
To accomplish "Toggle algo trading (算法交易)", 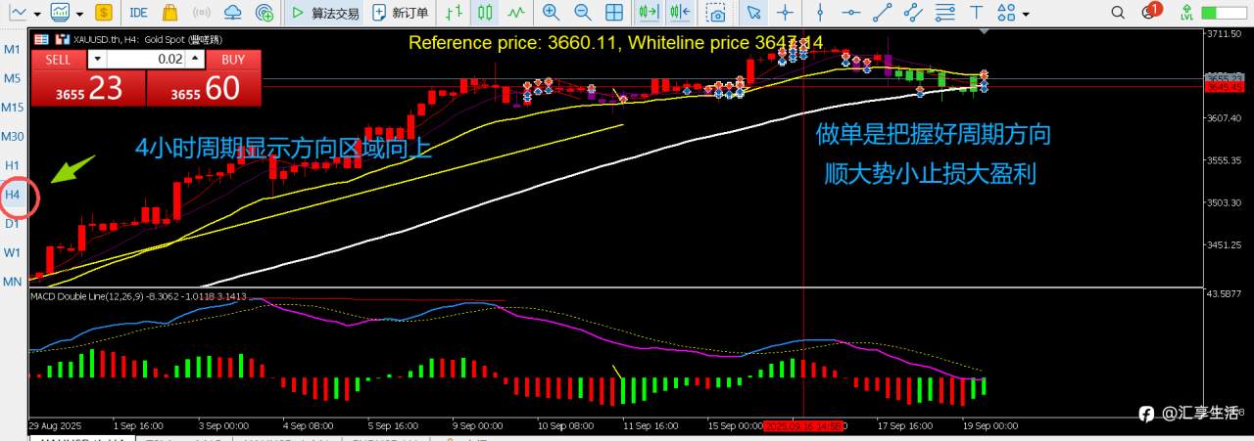I will coord(326,13).
